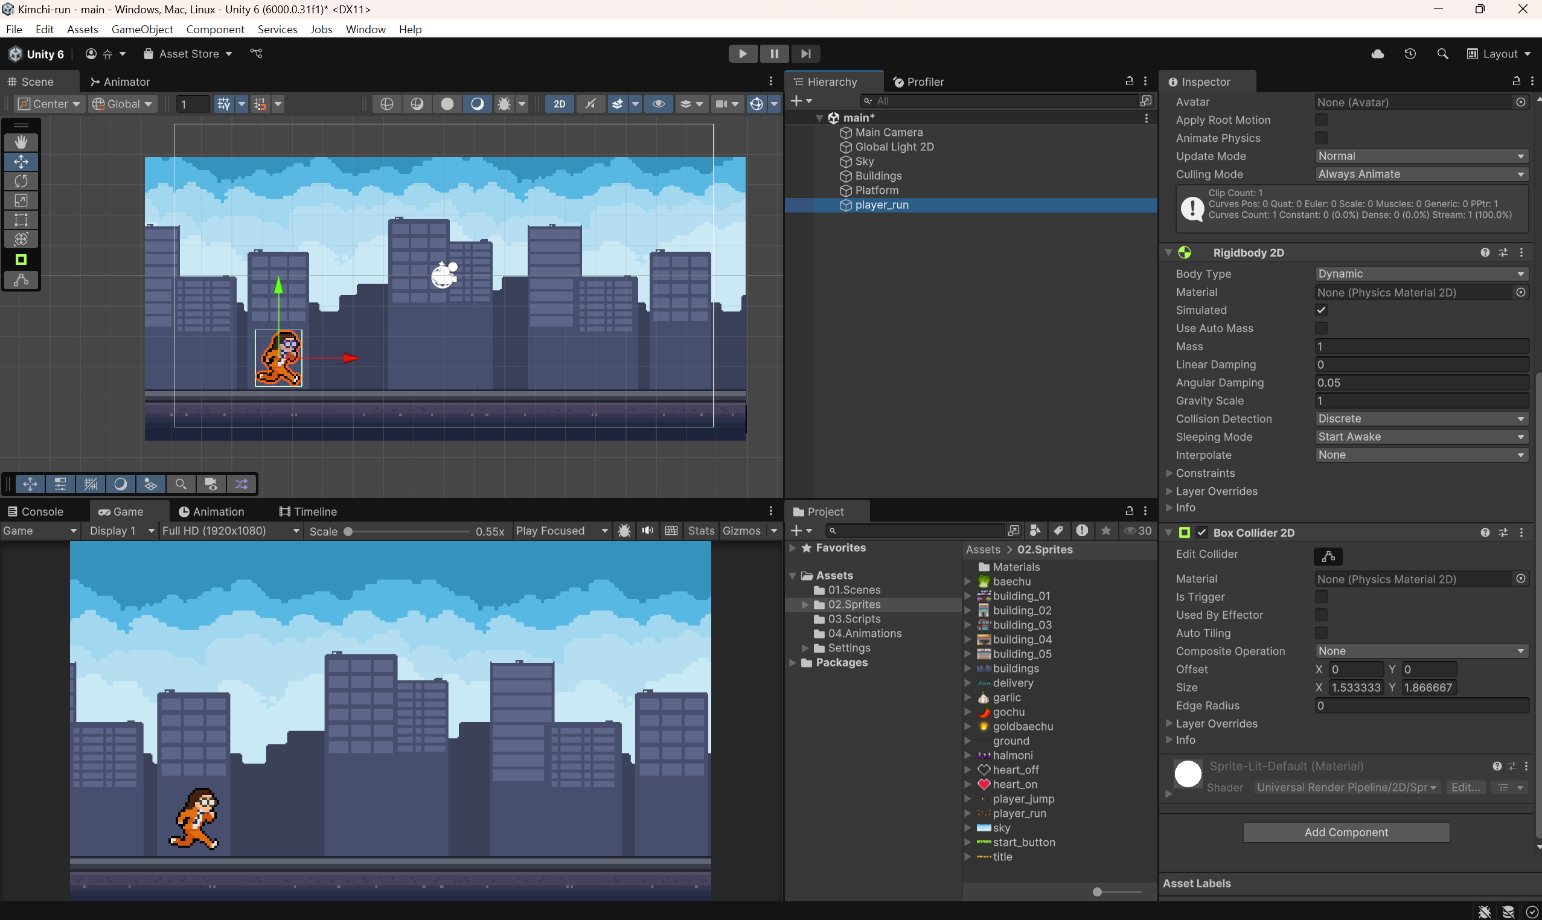Mute audio in Game view
The height and width of the screenshot is (920, 1542).
647,531
